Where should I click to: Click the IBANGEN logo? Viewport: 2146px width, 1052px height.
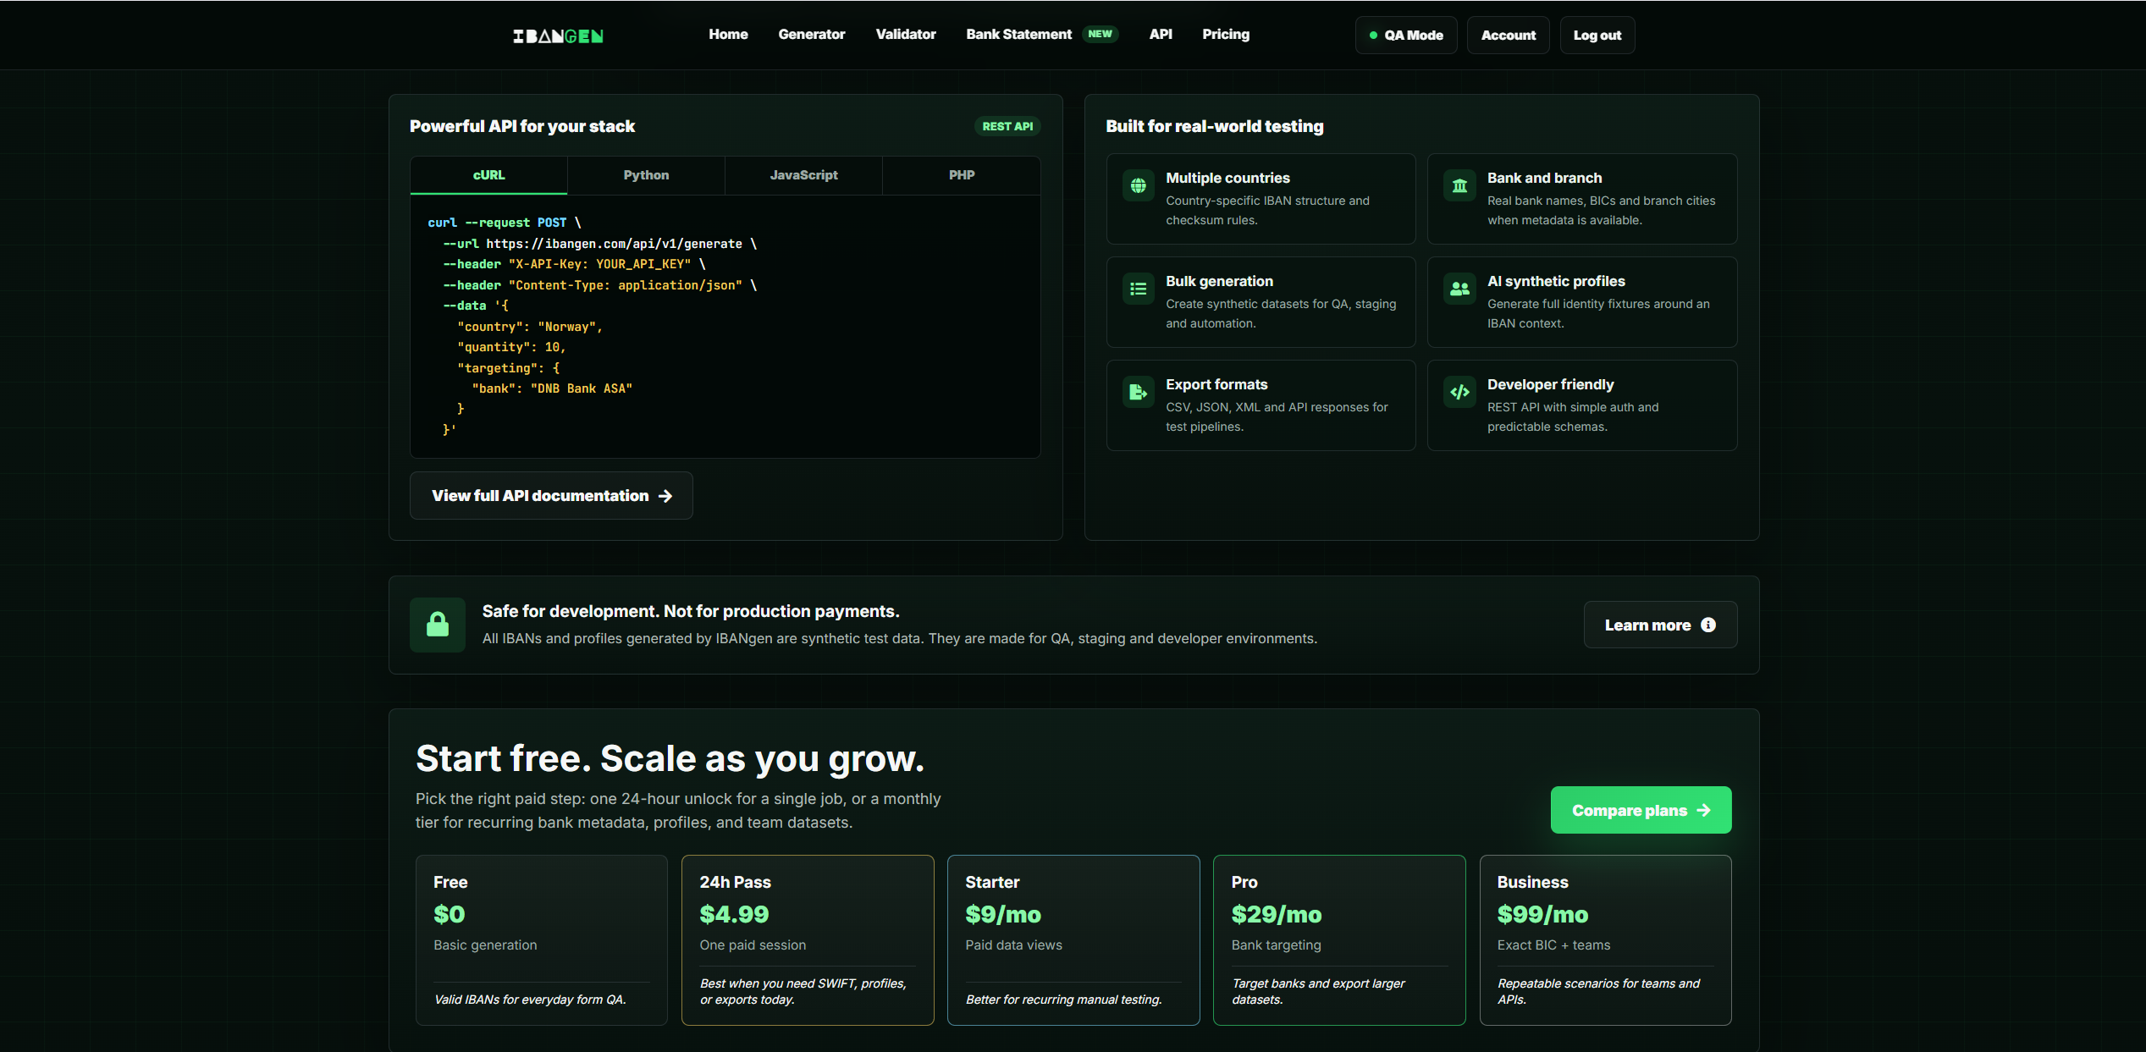pyautogui.click(x=558, y=36)
